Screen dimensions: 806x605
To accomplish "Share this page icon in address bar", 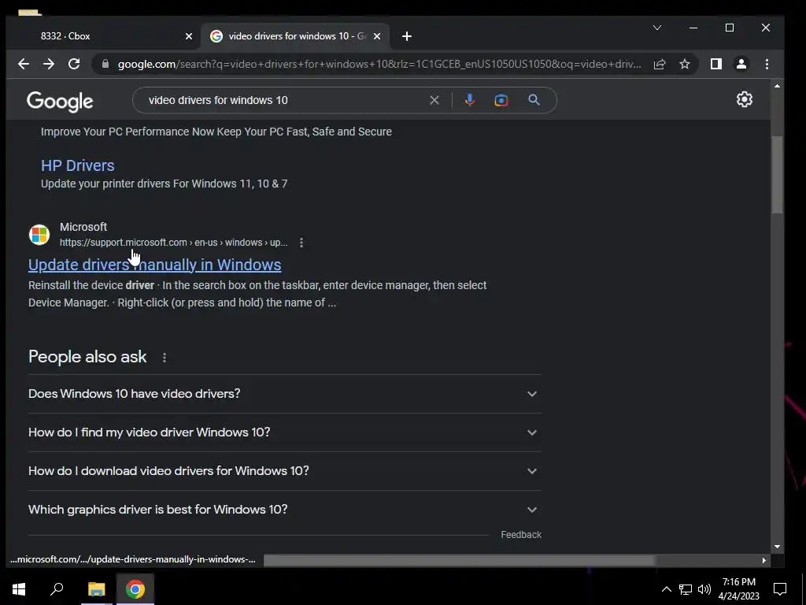I will [x=660, y=64].
